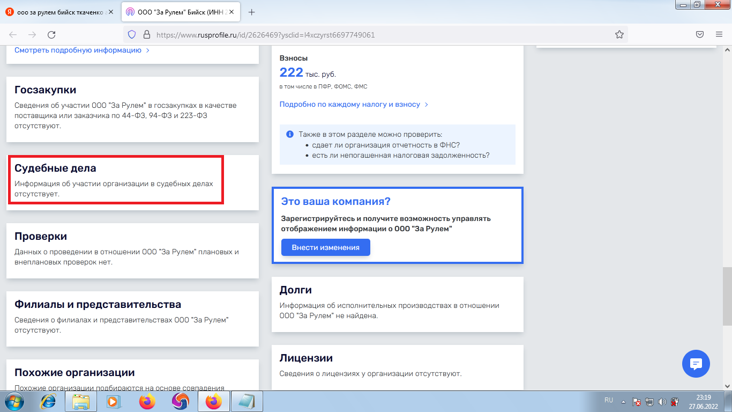Open the Firefox application menu icon
This screenshot has width=732, height=412.
(720, 34)
